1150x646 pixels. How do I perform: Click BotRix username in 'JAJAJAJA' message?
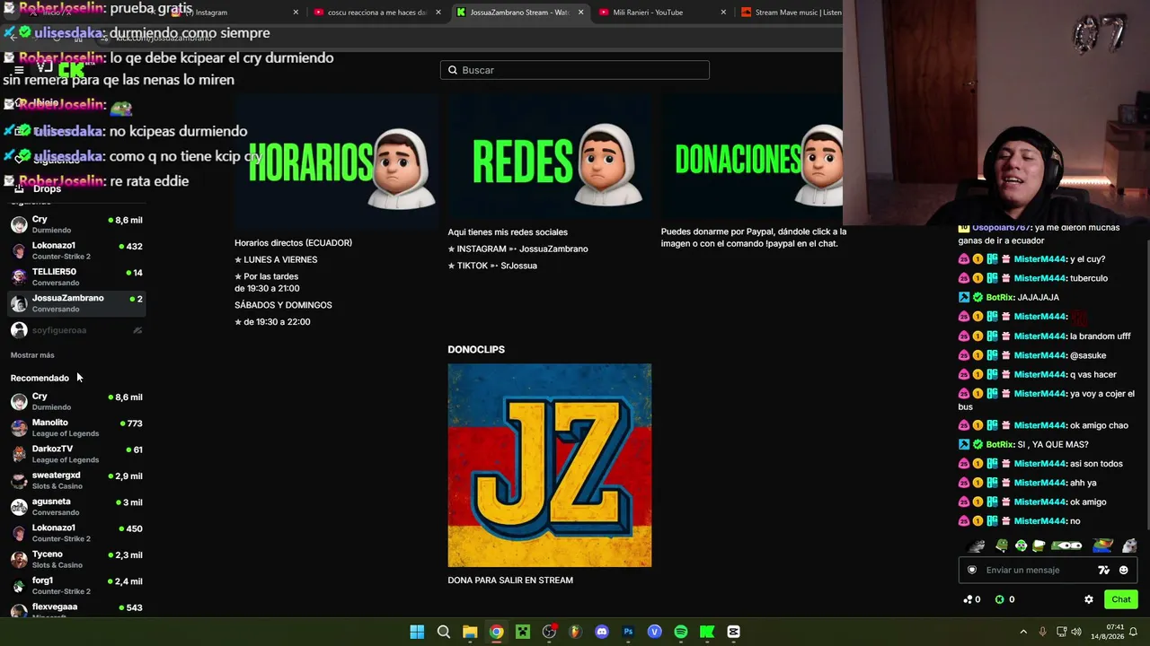(x=999, y=297)
